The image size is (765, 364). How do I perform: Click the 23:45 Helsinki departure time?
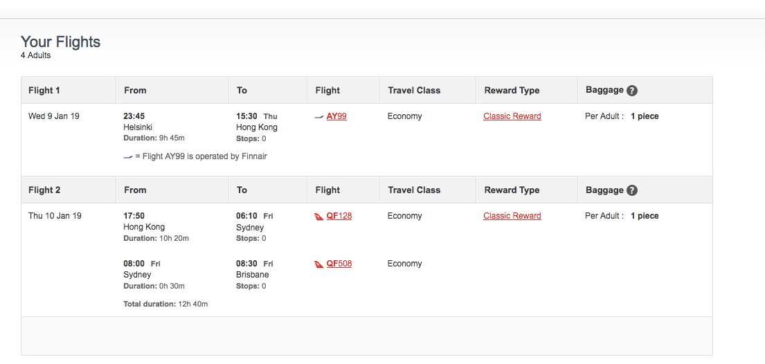134,116
